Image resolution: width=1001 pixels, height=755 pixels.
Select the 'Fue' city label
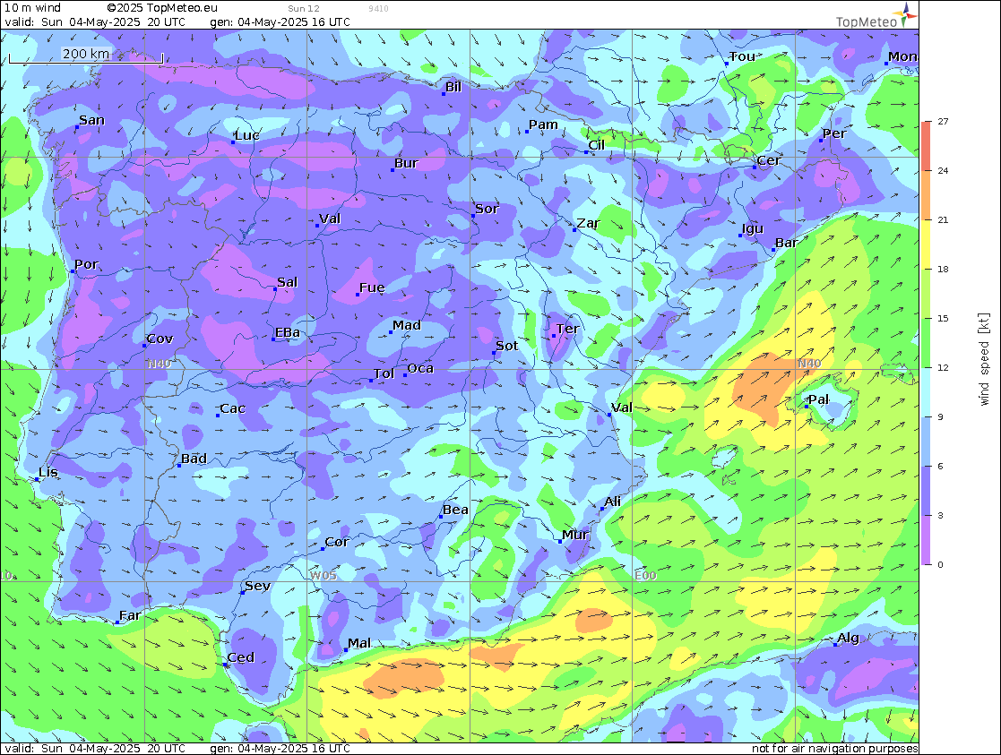(372, 287)
